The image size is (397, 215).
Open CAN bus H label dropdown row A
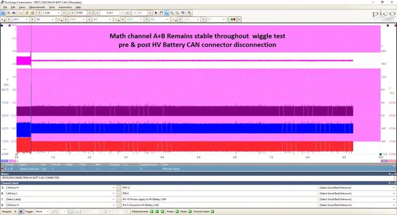tap(114, 187)
